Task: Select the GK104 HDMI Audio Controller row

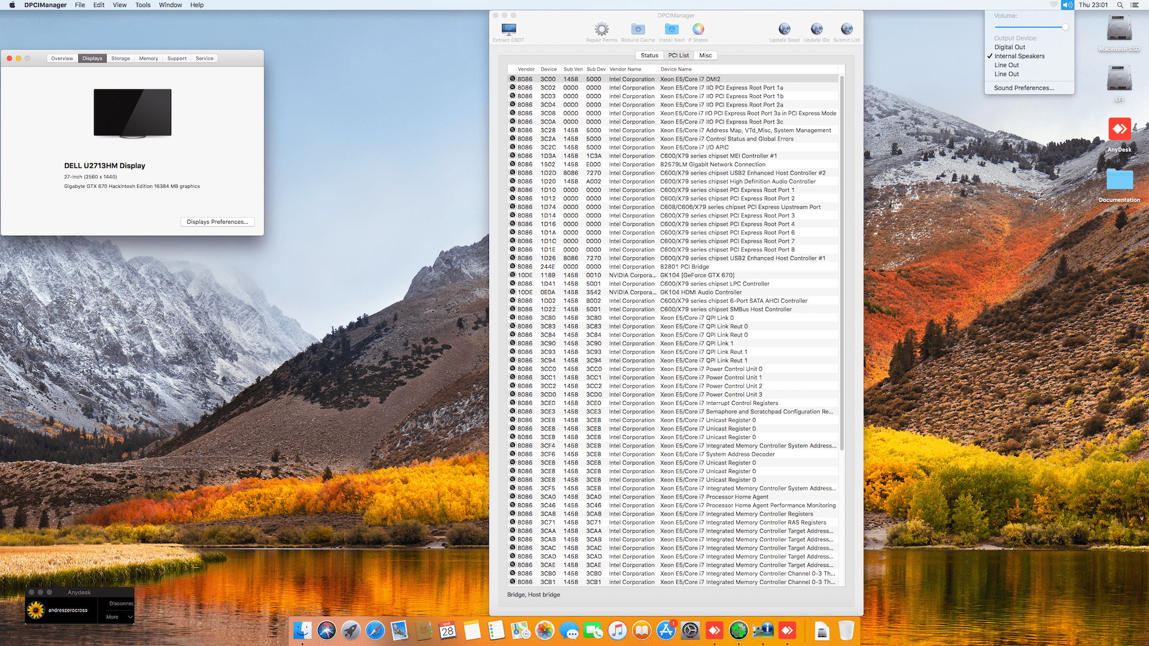Action: pos(673,292)
